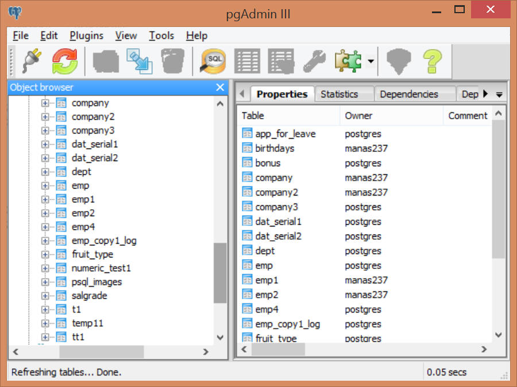Expand the company2 tree node
Screen dimensions: 517x387
pyautogui.click(x=45, y=117)
